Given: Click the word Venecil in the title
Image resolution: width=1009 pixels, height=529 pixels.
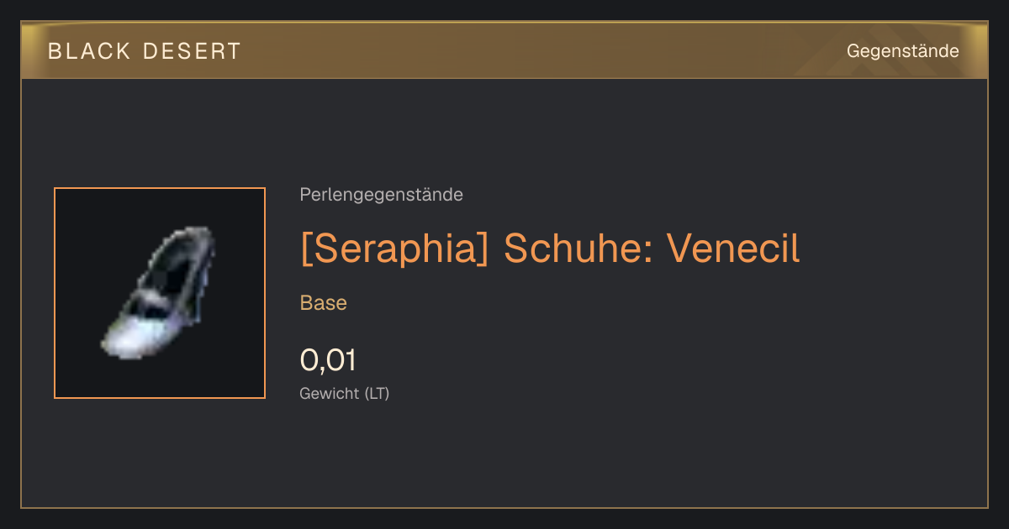Looking at the screenshot, I should click(x=733, y=249).
